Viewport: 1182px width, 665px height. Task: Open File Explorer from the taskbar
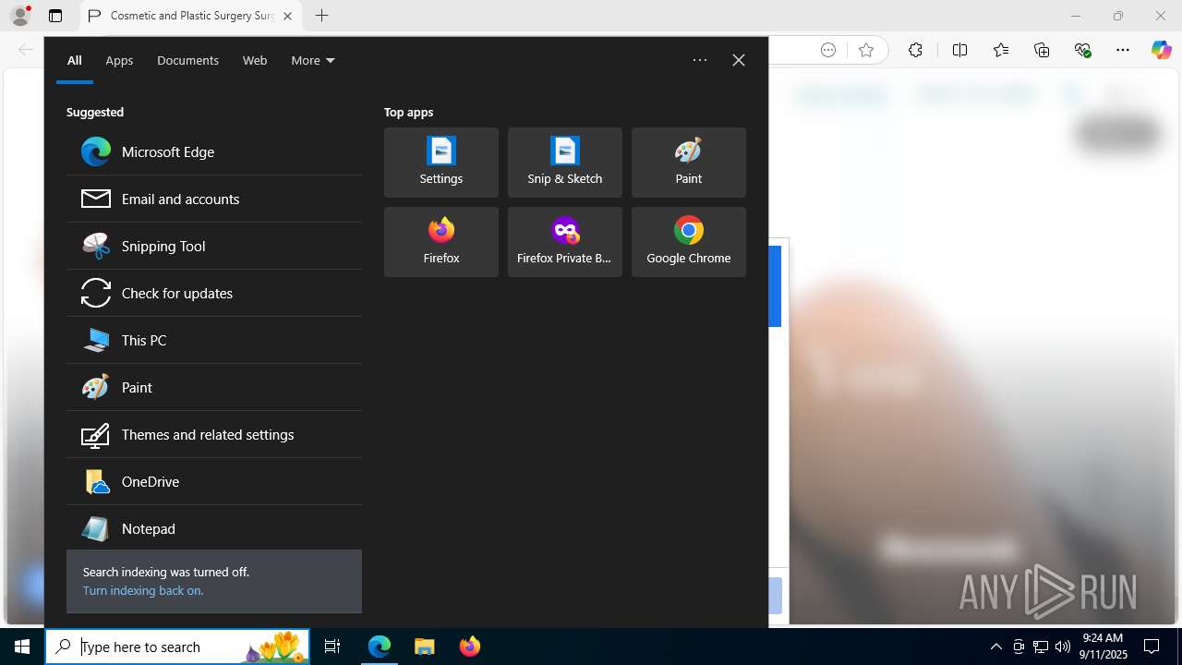(425, 647)
